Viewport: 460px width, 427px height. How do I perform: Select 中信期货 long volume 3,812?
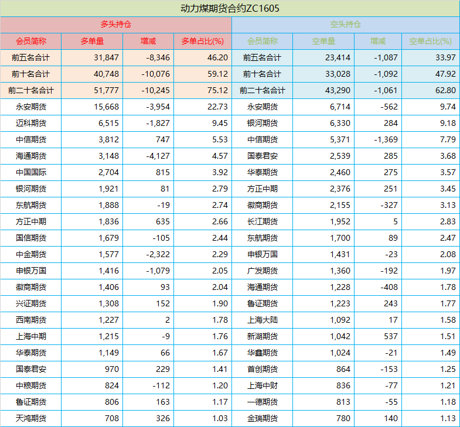coord(108,139)
